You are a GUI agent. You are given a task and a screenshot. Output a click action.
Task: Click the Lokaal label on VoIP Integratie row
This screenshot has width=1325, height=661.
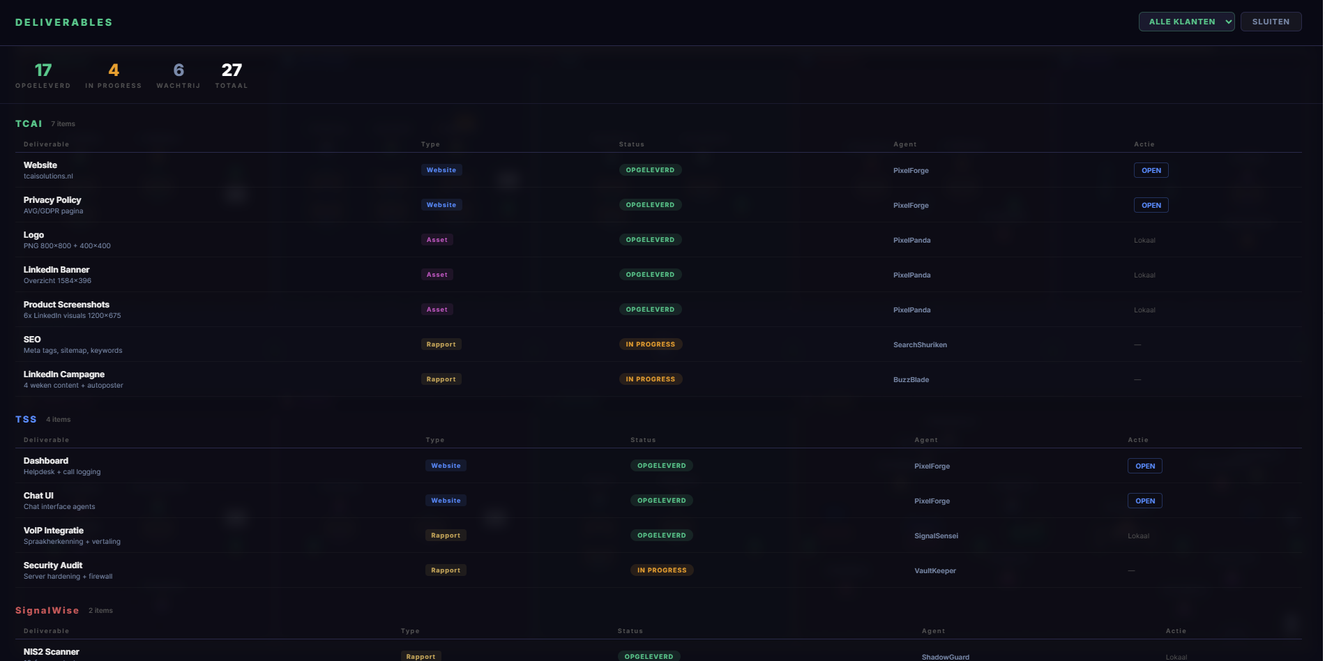coord(1138,535)
